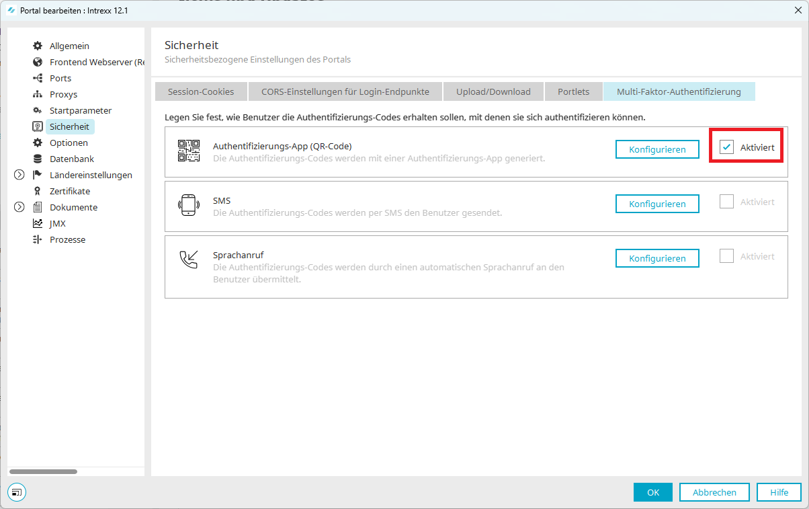Switch to the Session-Cookies tab
809x509 pixels.
pyautogui.click(x=201, y=91)
